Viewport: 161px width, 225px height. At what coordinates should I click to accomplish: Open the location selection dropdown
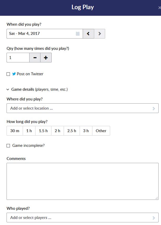[82, 108]
